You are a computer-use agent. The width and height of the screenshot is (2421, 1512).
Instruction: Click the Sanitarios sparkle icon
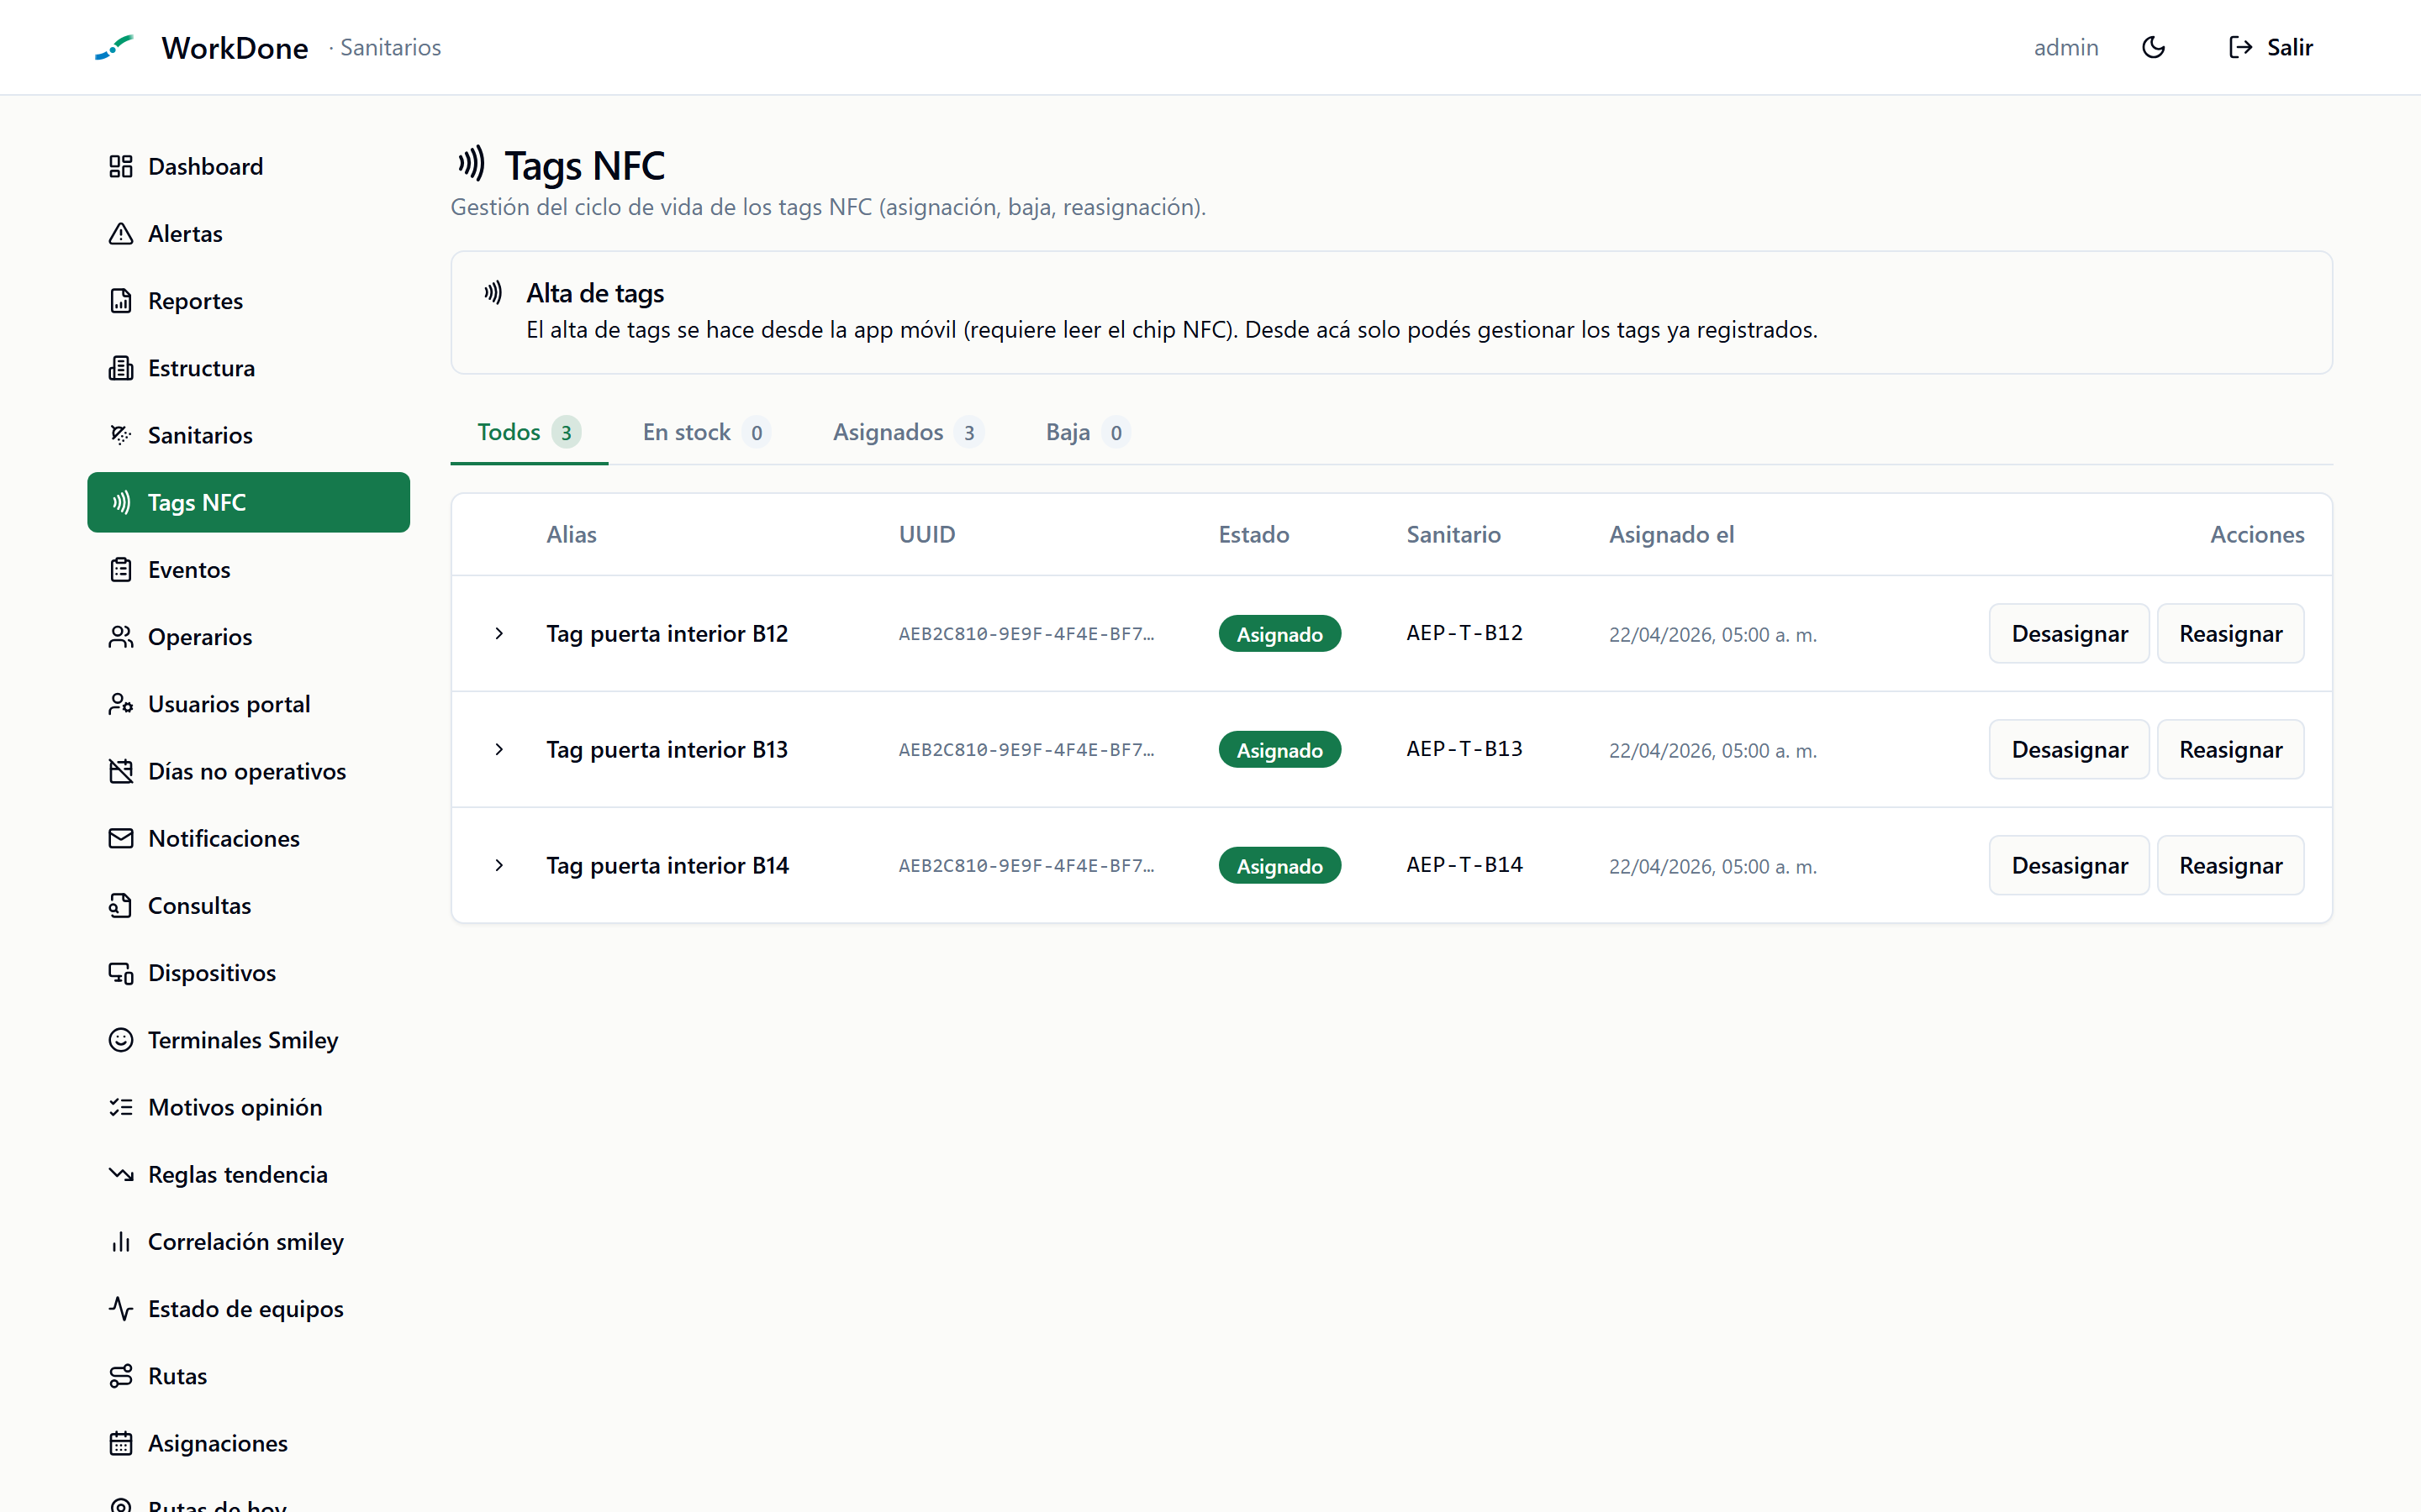click(121, 435)
